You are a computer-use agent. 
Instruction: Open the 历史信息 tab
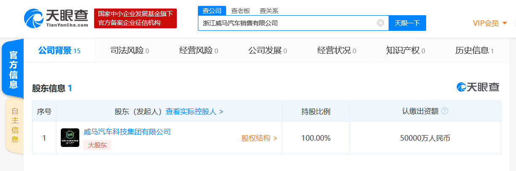coord(475,51)
